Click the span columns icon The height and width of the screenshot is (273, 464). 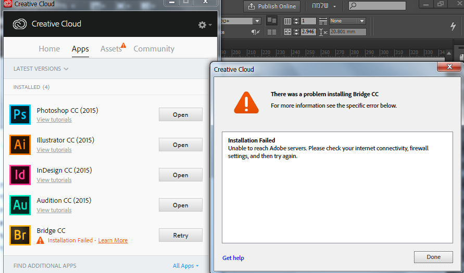(x=323, y=21)
